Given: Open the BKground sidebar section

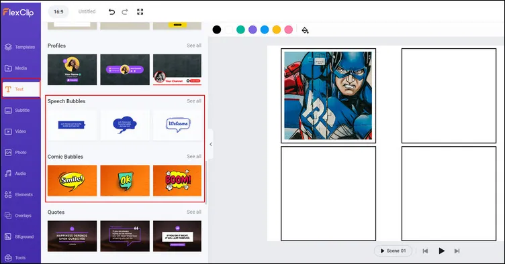Looking at the screenshot, I should 20,237.
